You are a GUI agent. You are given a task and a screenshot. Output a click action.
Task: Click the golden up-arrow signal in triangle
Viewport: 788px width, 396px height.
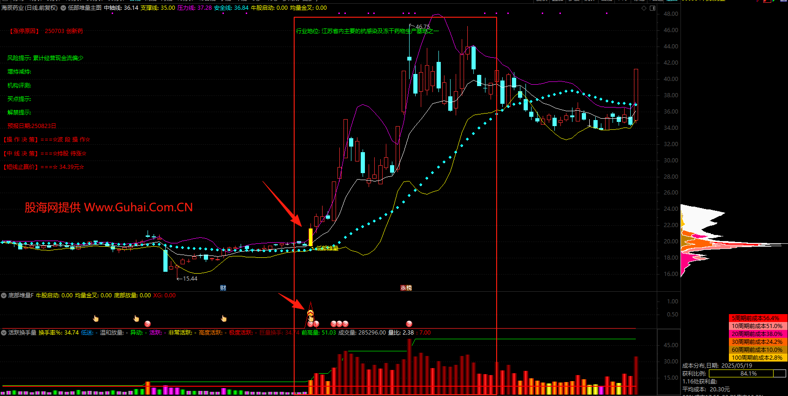(311, 313)
